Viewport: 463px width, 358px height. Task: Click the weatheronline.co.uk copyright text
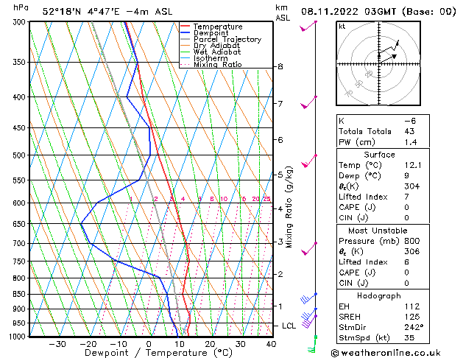386,353
